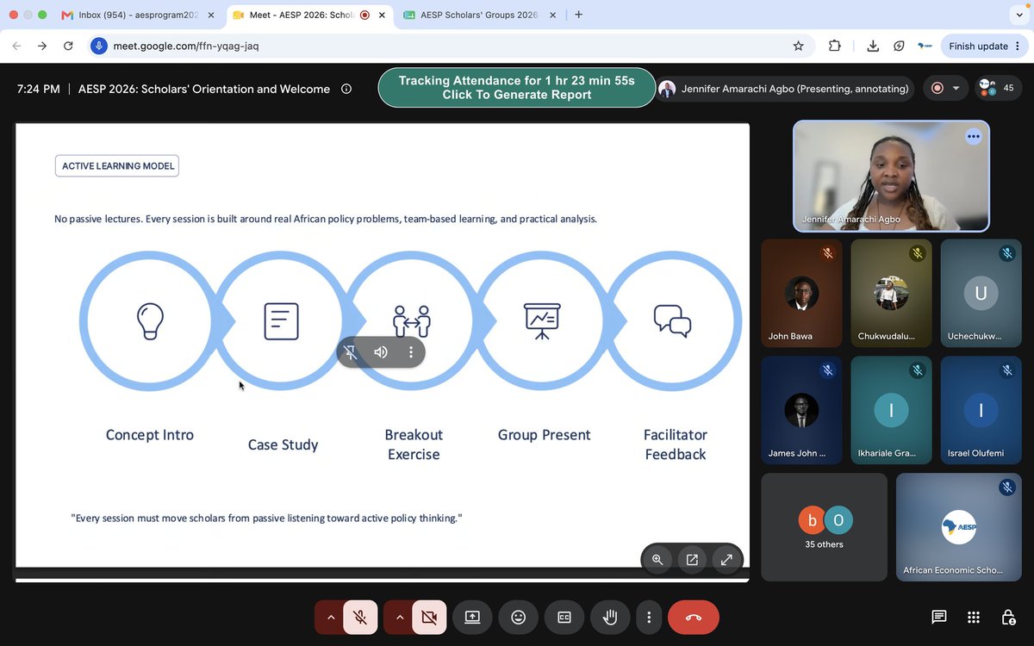Viewport: 1034px width, 646px height.
Task: Open the Share screen option
Action: (x=472, y=618)
